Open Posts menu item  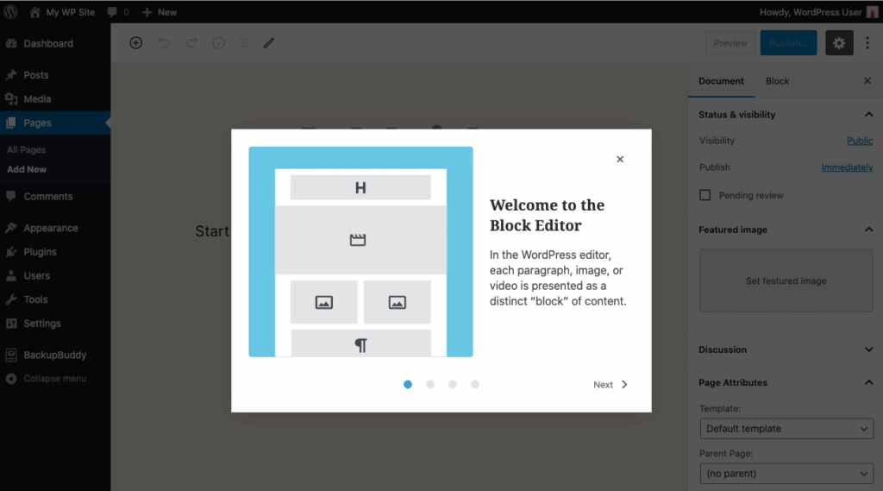(36, 75)
